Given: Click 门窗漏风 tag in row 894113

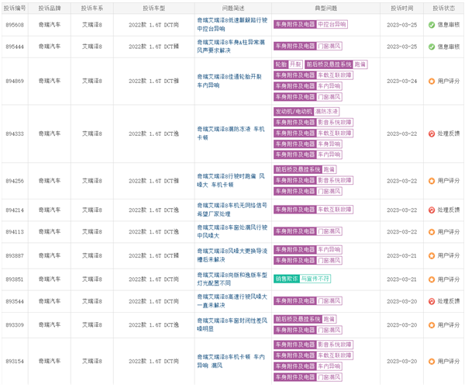Looking at the screenshot, I should point(329,231).
